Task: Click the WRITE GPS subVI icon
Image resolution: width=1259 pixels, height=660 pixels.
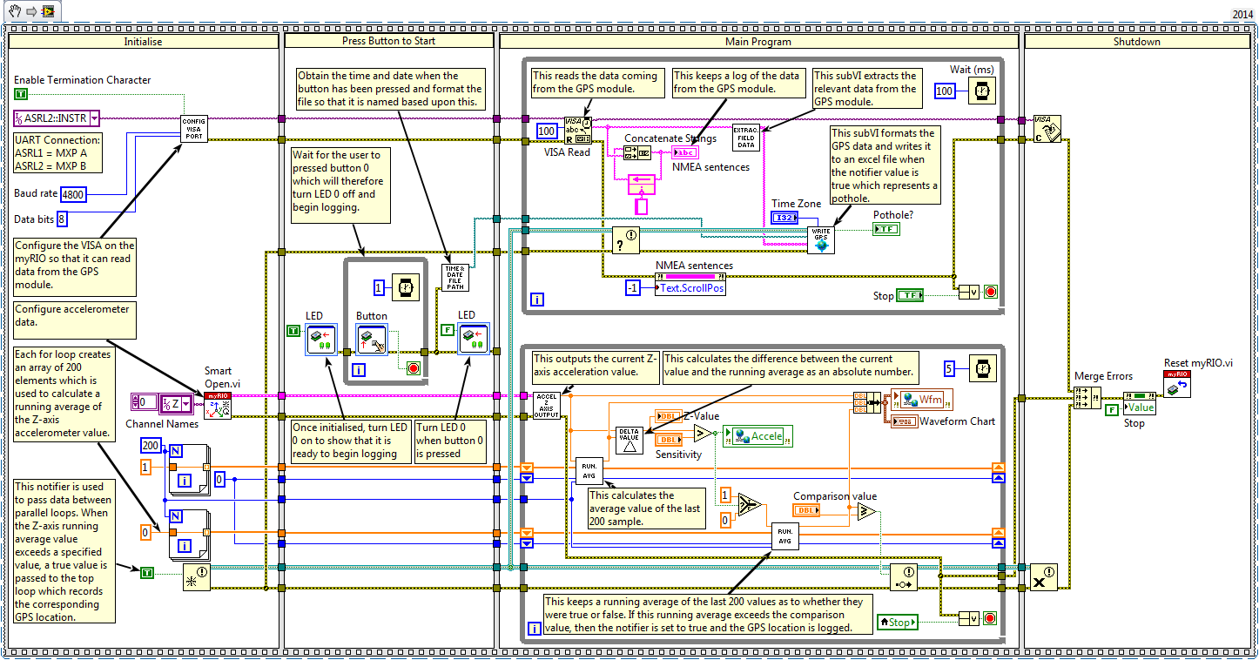Action: [820, 239]
